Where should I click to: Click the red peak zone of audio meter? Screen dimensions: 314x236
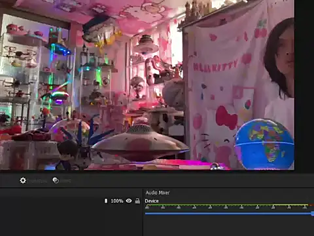point(311,205)
